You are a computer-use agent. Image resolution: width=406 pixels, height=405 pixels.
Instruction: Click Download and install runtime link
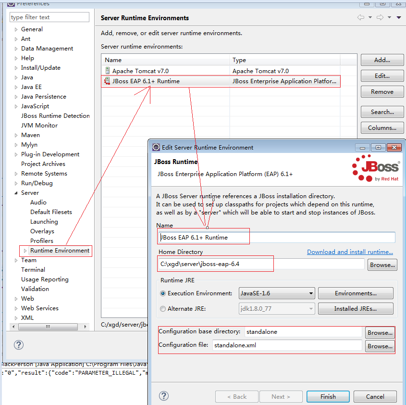coord(350,252)
